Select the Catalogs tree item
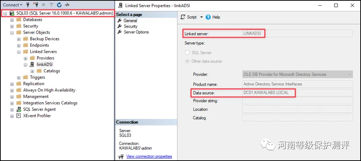Image resolution: width=361 pixels, height=161 pixels. coord(52,71)
